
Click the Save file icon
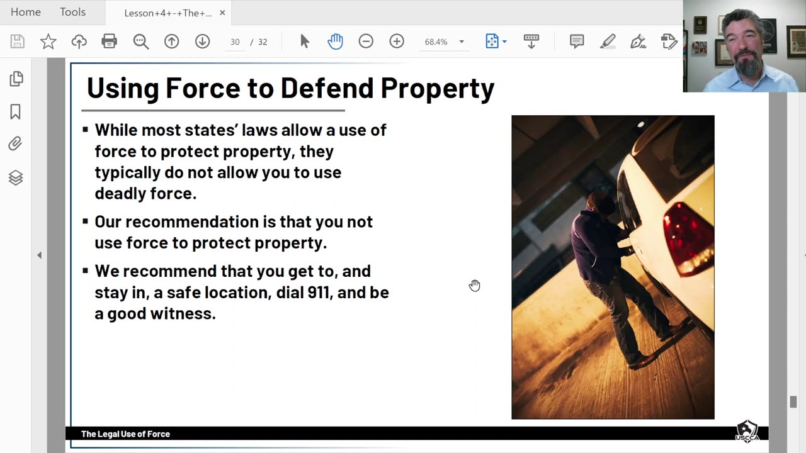(x=17, y=42)
